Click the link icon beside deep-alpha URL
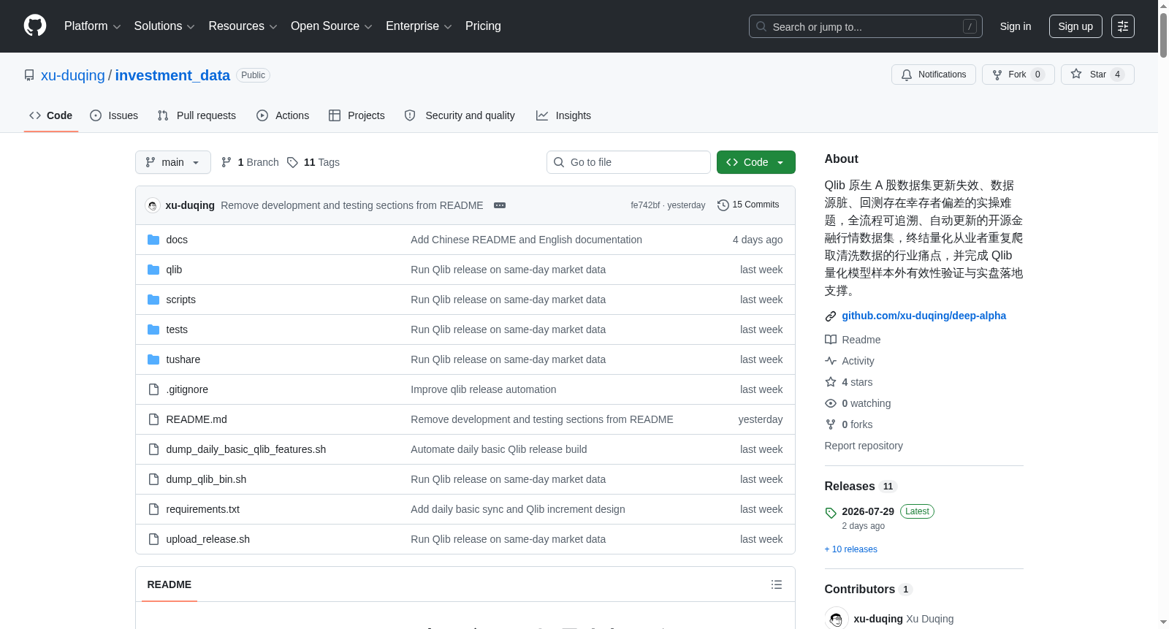 [x=831, y=316]
